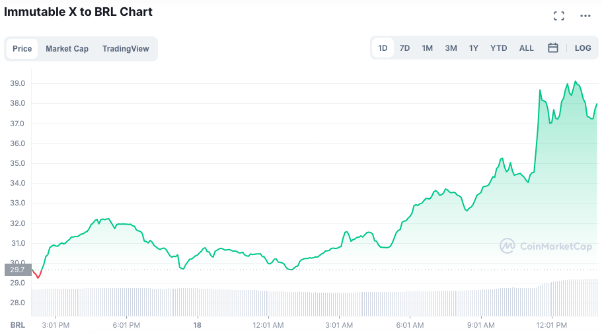
Task: Toggle the LOG scale button
Action: (x=583, y=48)
